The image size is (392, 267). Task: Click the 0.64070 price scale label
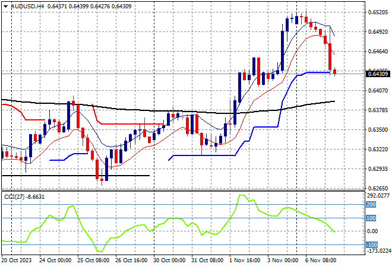tap(378, 90)
